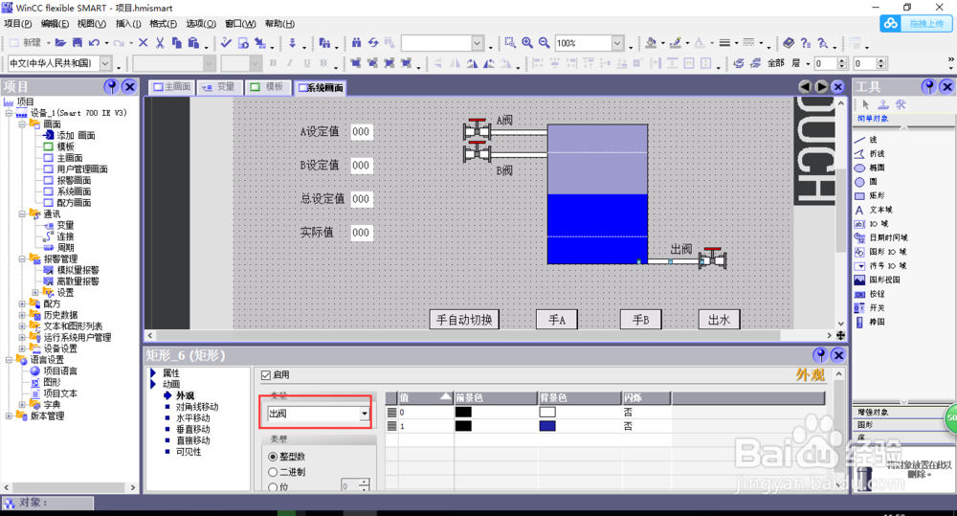This screenshot has width=957, height=516.
Task: Select 模拟量报警 in the project tree
Action: [78, 270]
